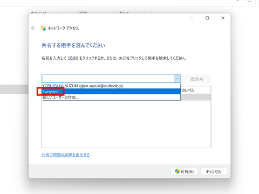Maximize the Network Access dialog
Image resolution: width=259 pixels, height=194 pixels.
(207, 18)
